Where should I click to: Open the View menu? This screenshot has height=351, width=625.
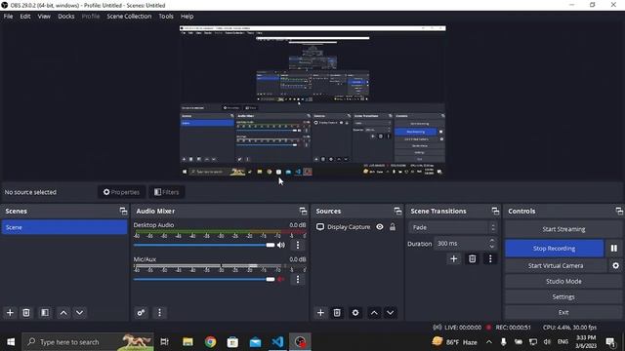tap(44, 17)
